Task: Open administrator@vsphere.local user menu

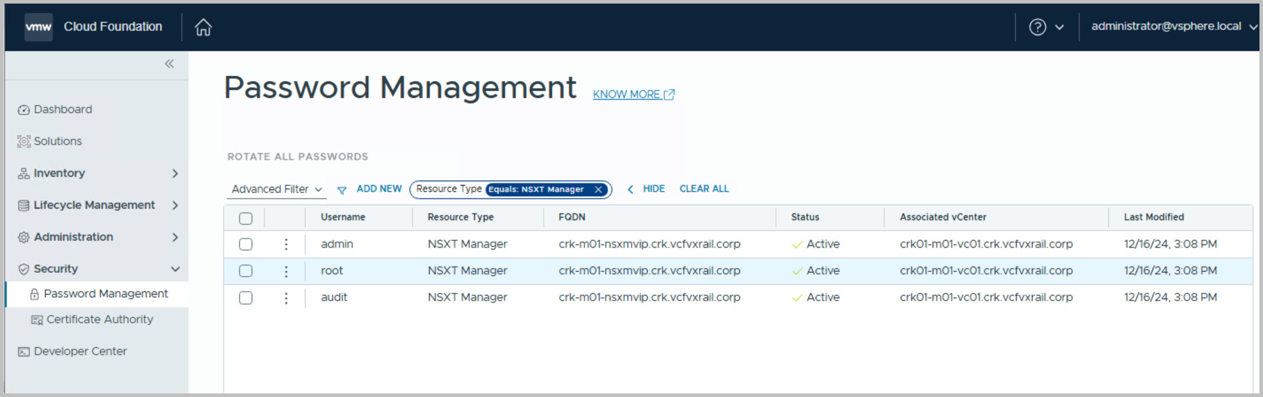Action: (1174, 27)
